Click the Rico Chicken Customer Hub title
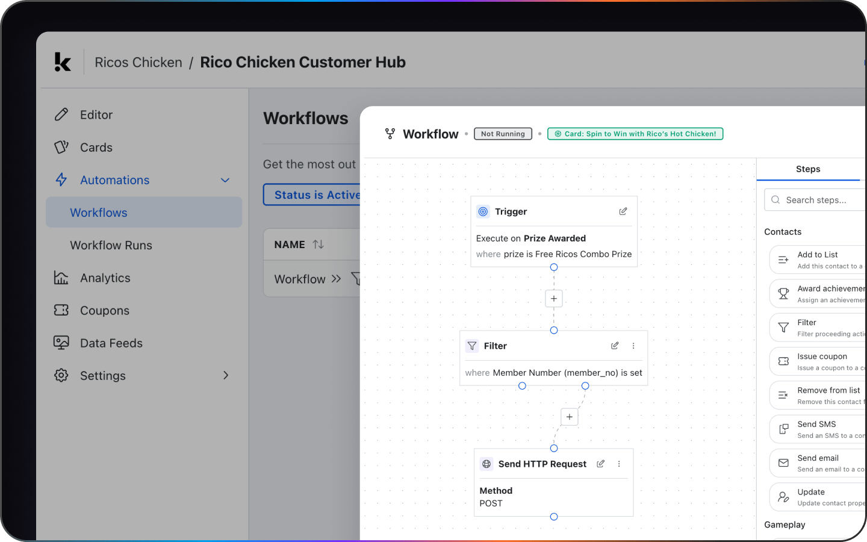The width and height of the screenshot is (867, 542). [x=303, y=62]
